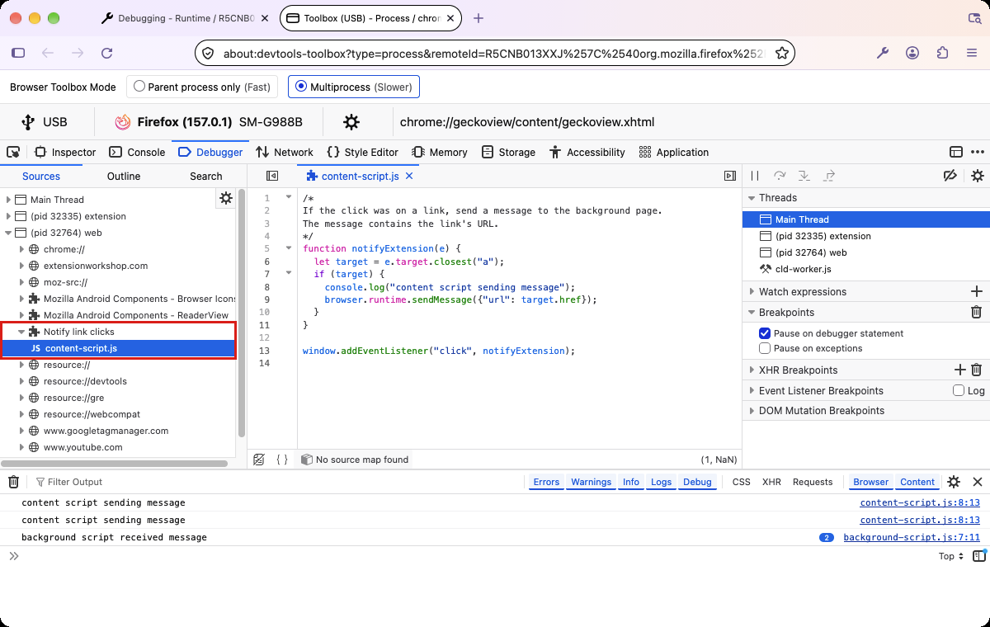Open sources panel settings gear
This screenshot has width=990, height=627.
(x=225, y=198)
